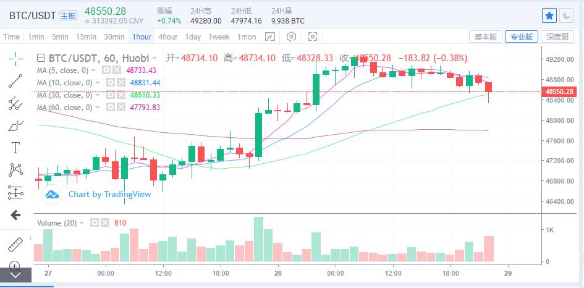
Task: Switch to the 4hour timeframe
Action: [168, 37]
